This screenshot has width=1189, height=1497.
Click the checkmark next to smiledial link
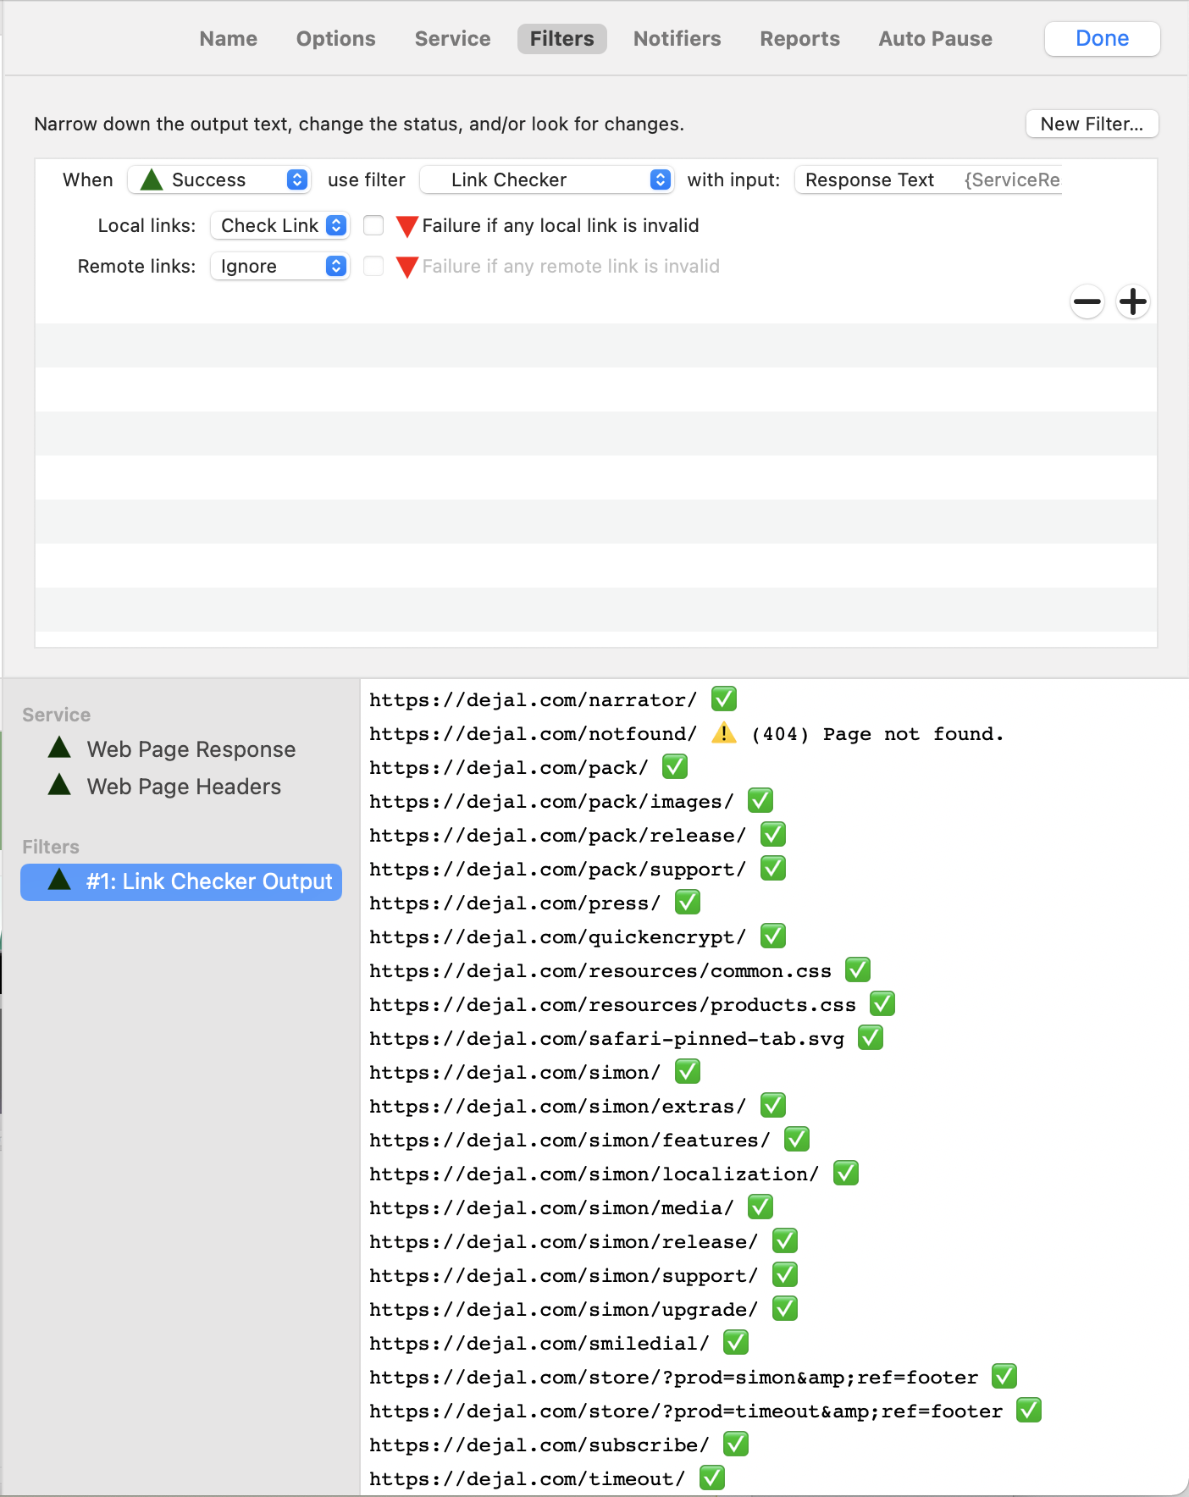point(736,1343)
